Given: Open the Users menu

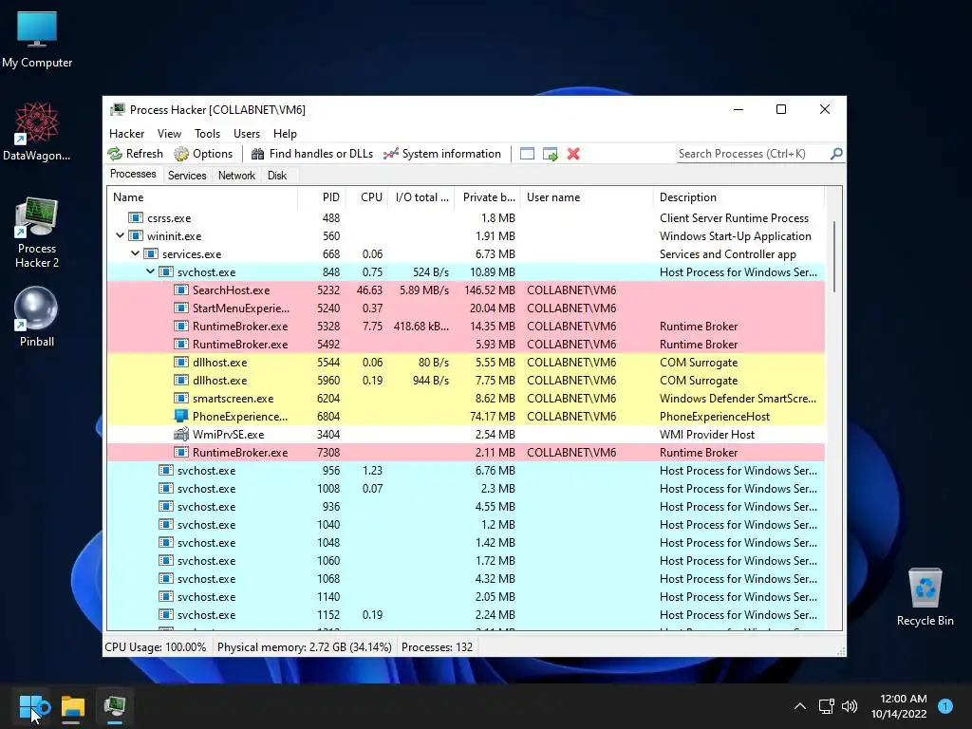Looking at the screenshot, I should (x=247, y=134).
